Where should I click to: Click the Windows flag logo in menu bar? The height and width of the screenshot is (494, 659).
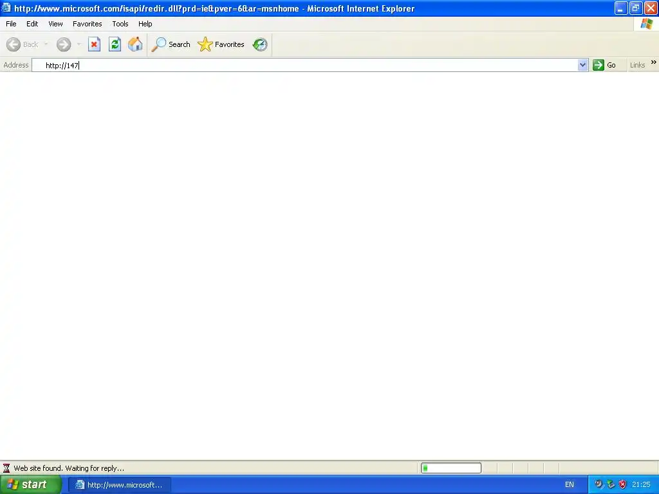tap(646, 24)
